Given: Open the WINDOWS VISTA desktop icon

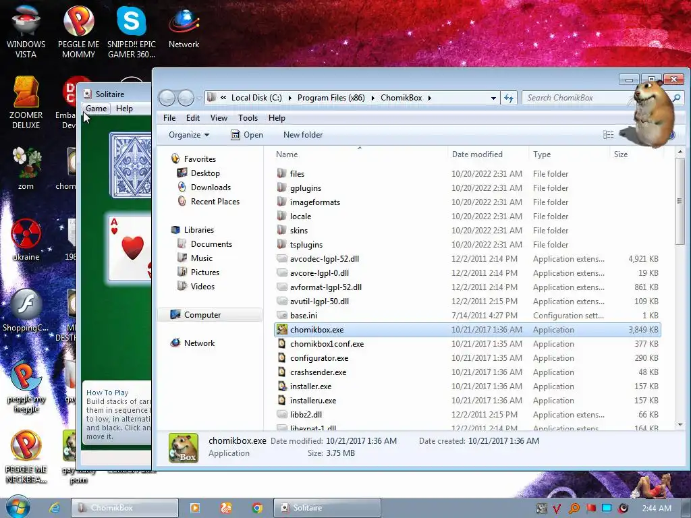Looking at the screenshot, I should [x=26, y=31].
